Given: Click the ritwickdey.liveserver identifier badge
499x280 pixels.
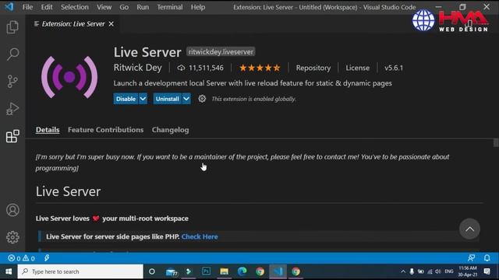Looking at the screenshot, I should (x=221, y=52).
